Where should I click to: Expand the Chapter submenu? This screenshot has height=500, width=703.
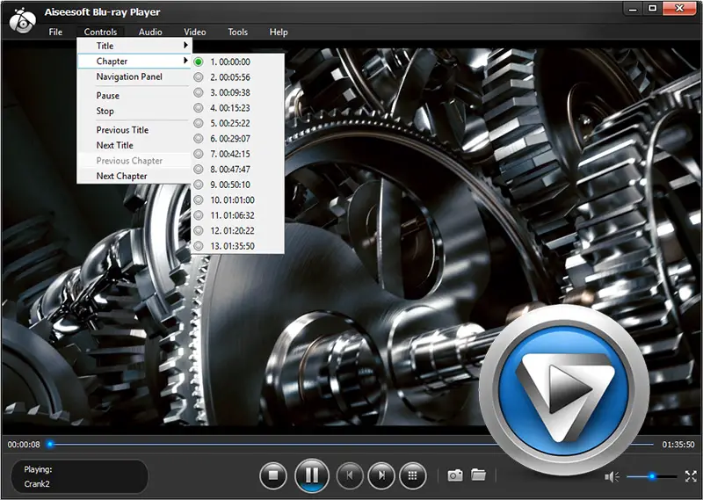tap(134, 61)
